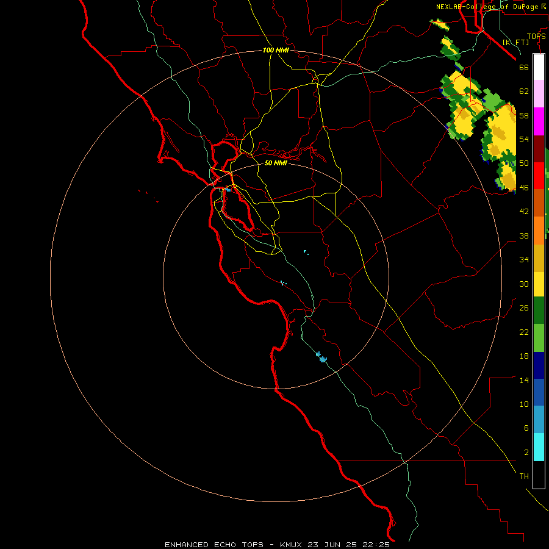Click the white swatch at legend top

(x=539, y=67)
